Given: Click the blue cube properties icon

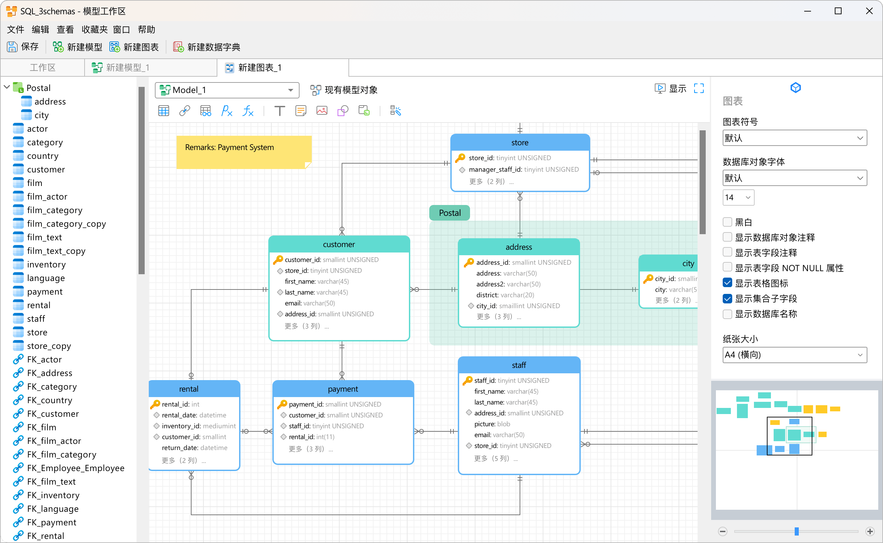Looking at the screenshot, I should [796, 88].
